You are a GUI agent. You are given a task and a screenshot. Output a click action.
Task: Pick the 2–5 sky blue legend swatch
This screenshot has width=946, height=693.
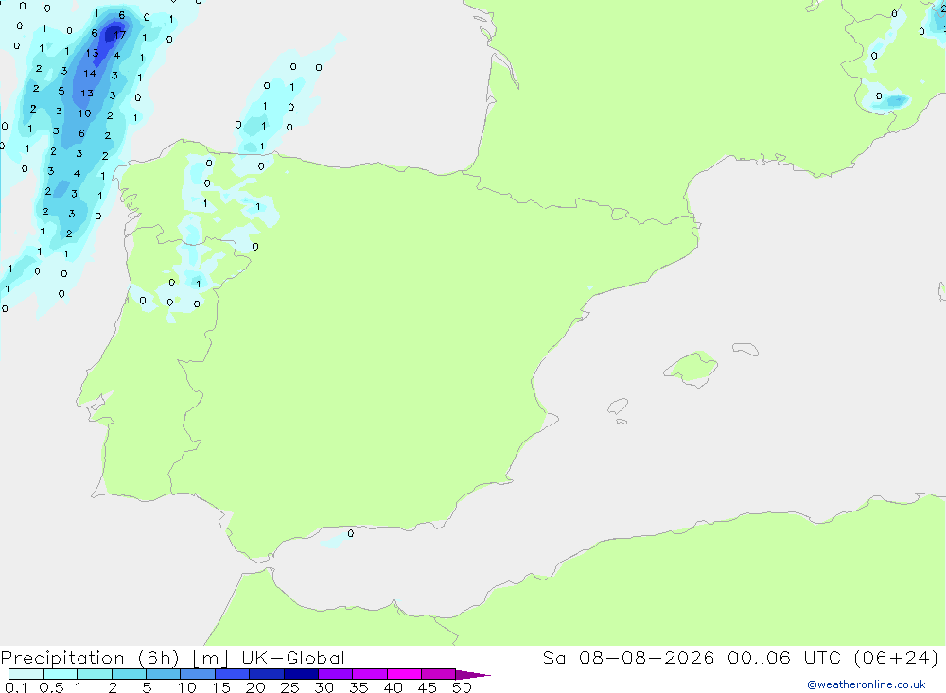click(x=129, y=674)
